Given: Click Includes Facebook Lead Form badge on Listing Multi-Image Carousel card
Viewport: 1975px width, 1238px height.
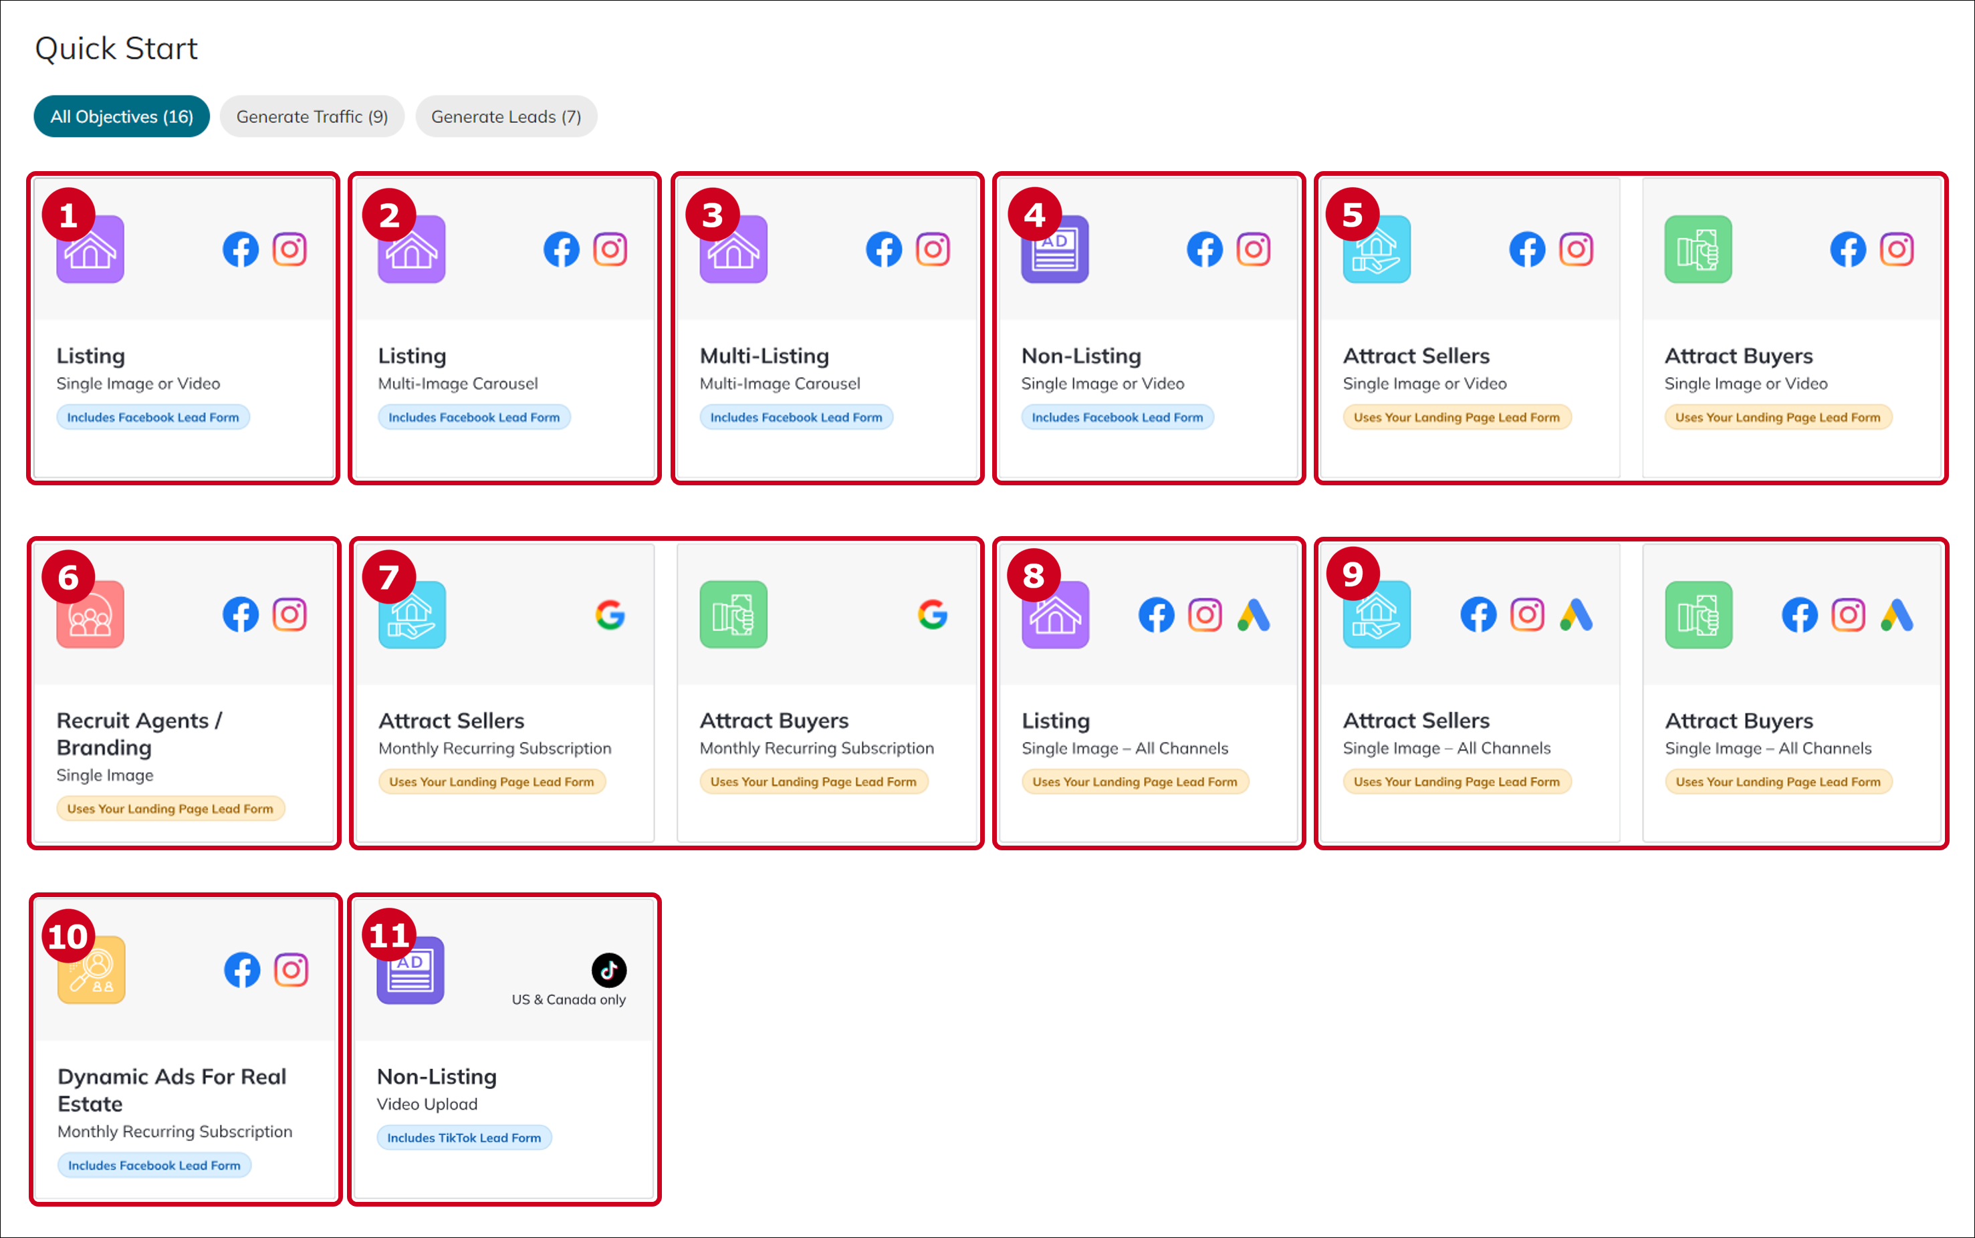Looking at the screenshot, I should (x=474, y=416).
